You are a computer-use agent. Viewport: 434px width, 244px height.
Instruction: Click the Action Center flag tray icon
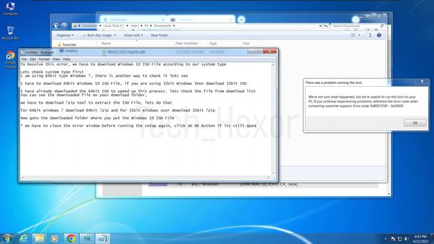pyautogui.click(x=393, y=239)
